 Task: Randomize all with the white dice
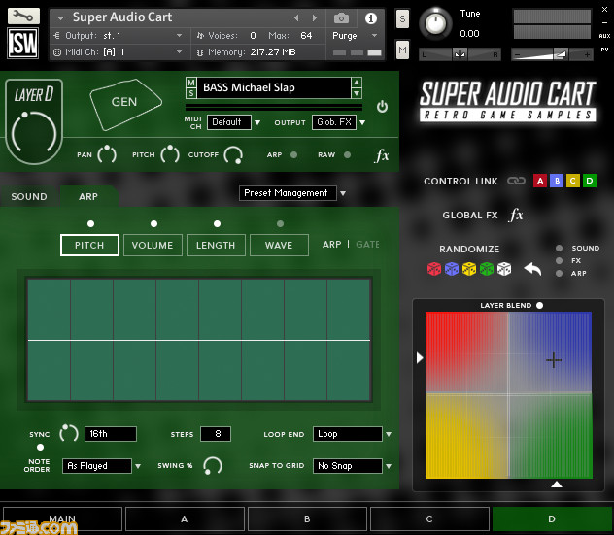pyautogui.click(x=504, y=269)
